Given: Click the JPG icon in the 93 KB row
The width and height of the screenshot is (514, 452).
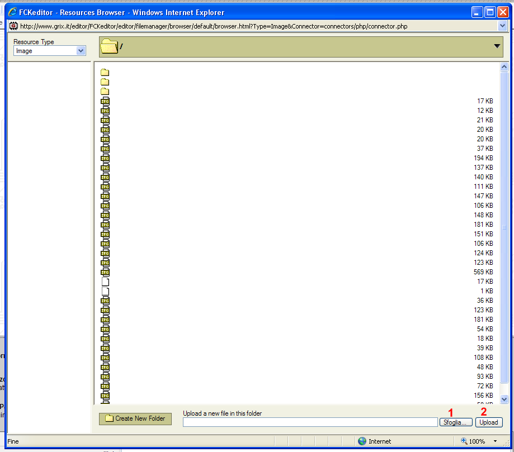Looking at the screenshot, I should [x=105, y=377].
